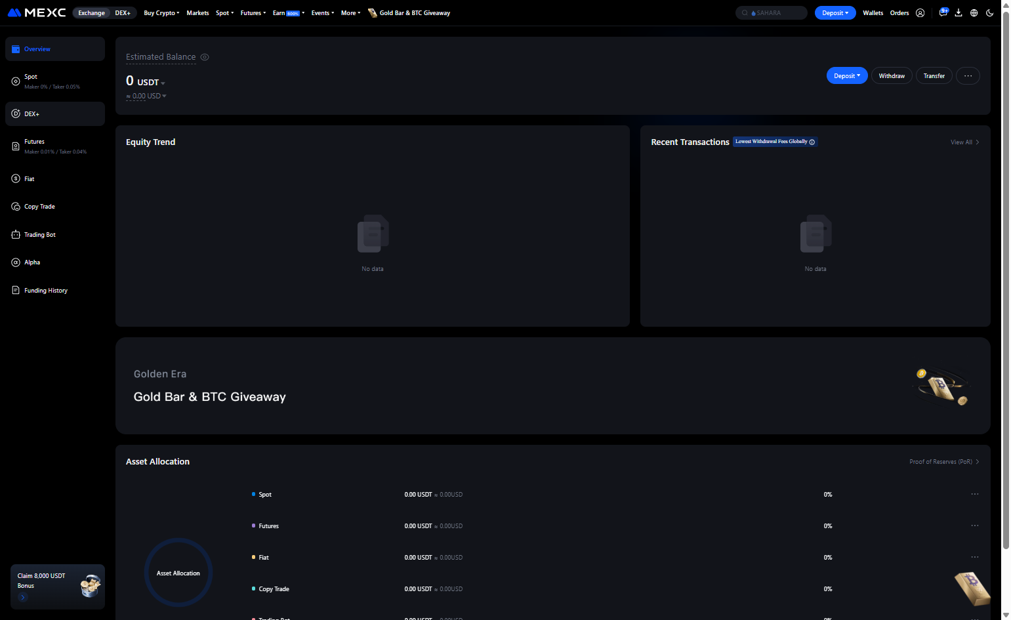The image size is (1011, 620).
Task: Expand the Earn dropdown menu
Action: click(x=289, y=12)
